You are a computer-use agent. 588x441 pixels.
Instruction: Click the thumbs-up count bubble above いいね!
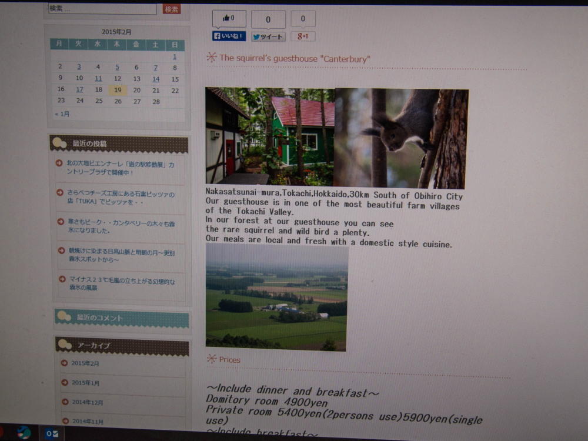(229, 18)
